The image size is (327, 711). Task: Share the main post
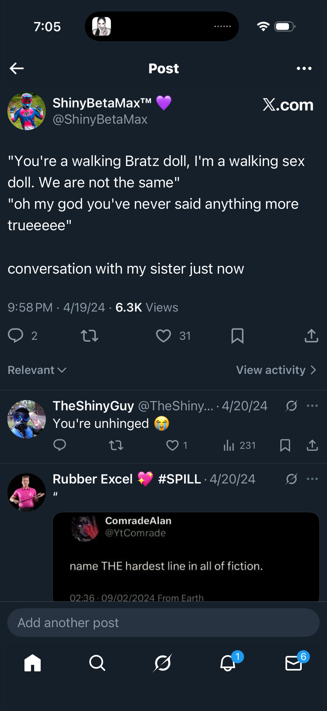(x=311, y=336)
